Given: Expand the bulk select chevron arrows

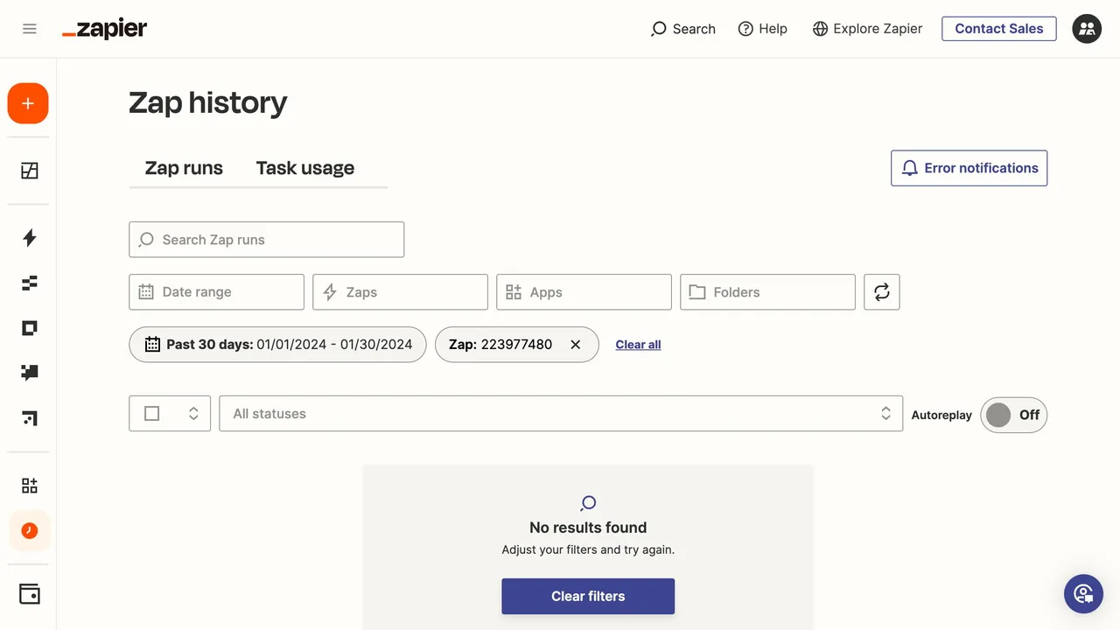Looking at the screenshot, I should pos(193,414).
